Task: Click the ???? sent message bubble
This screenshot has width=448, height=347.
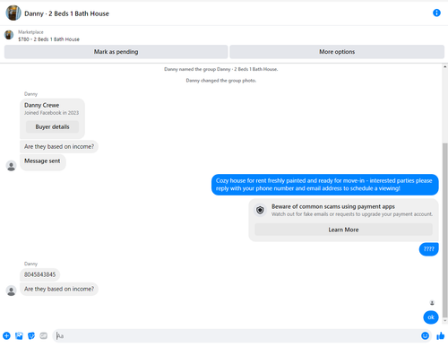Action: pos(428,249)
